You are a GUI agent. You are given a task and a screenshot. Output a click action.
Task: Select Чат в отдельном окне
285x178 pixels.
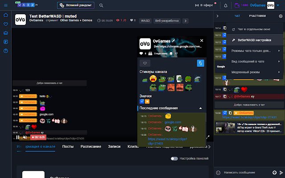[255, 29]
